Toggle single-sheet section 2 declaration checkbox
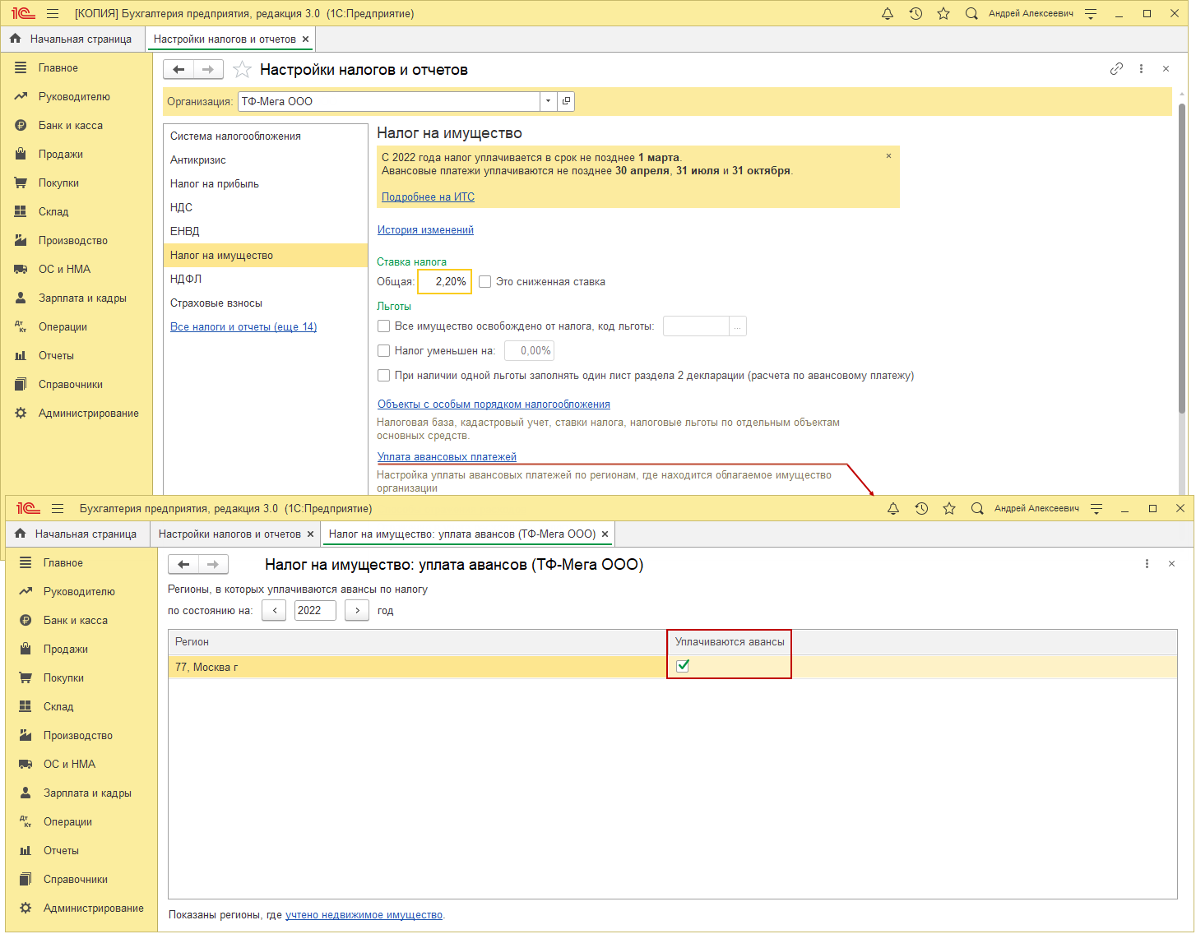The width and height of the screenshot is (1196, 934). point(383,376)
